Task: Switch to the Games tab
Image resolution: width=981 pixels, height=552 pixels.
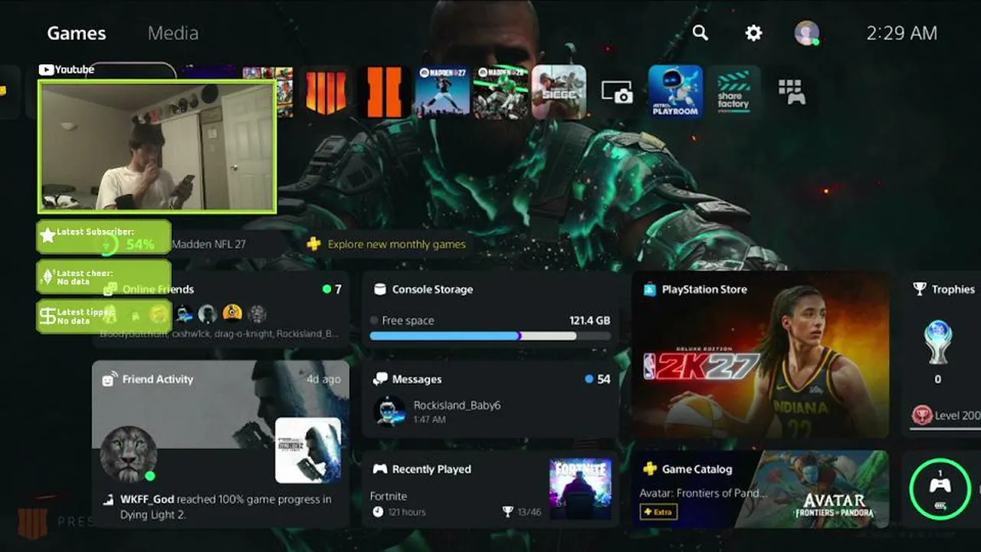Action: (77, 33)
